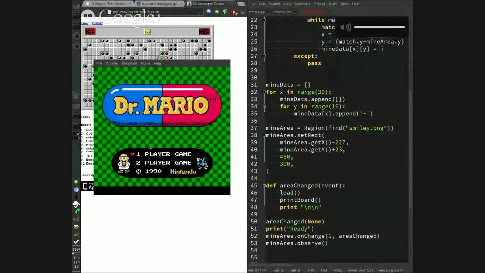
Task: Collapse the inner for-loop fold at line 34
Action: point(264,106)
